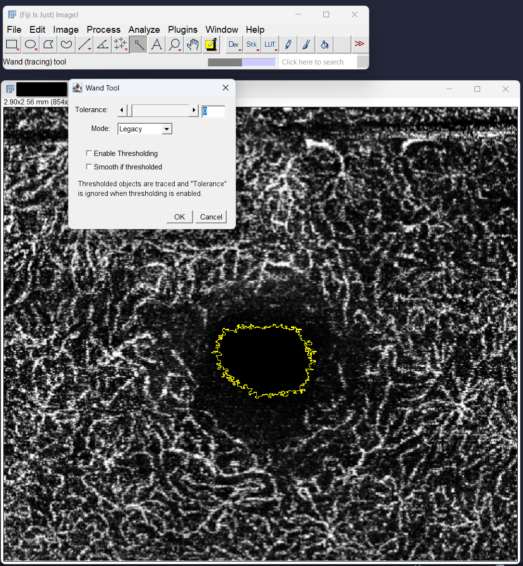This screenshot has height=566, width=523.
Task: Open the Plugins menu
Action: tap(183, 30)
